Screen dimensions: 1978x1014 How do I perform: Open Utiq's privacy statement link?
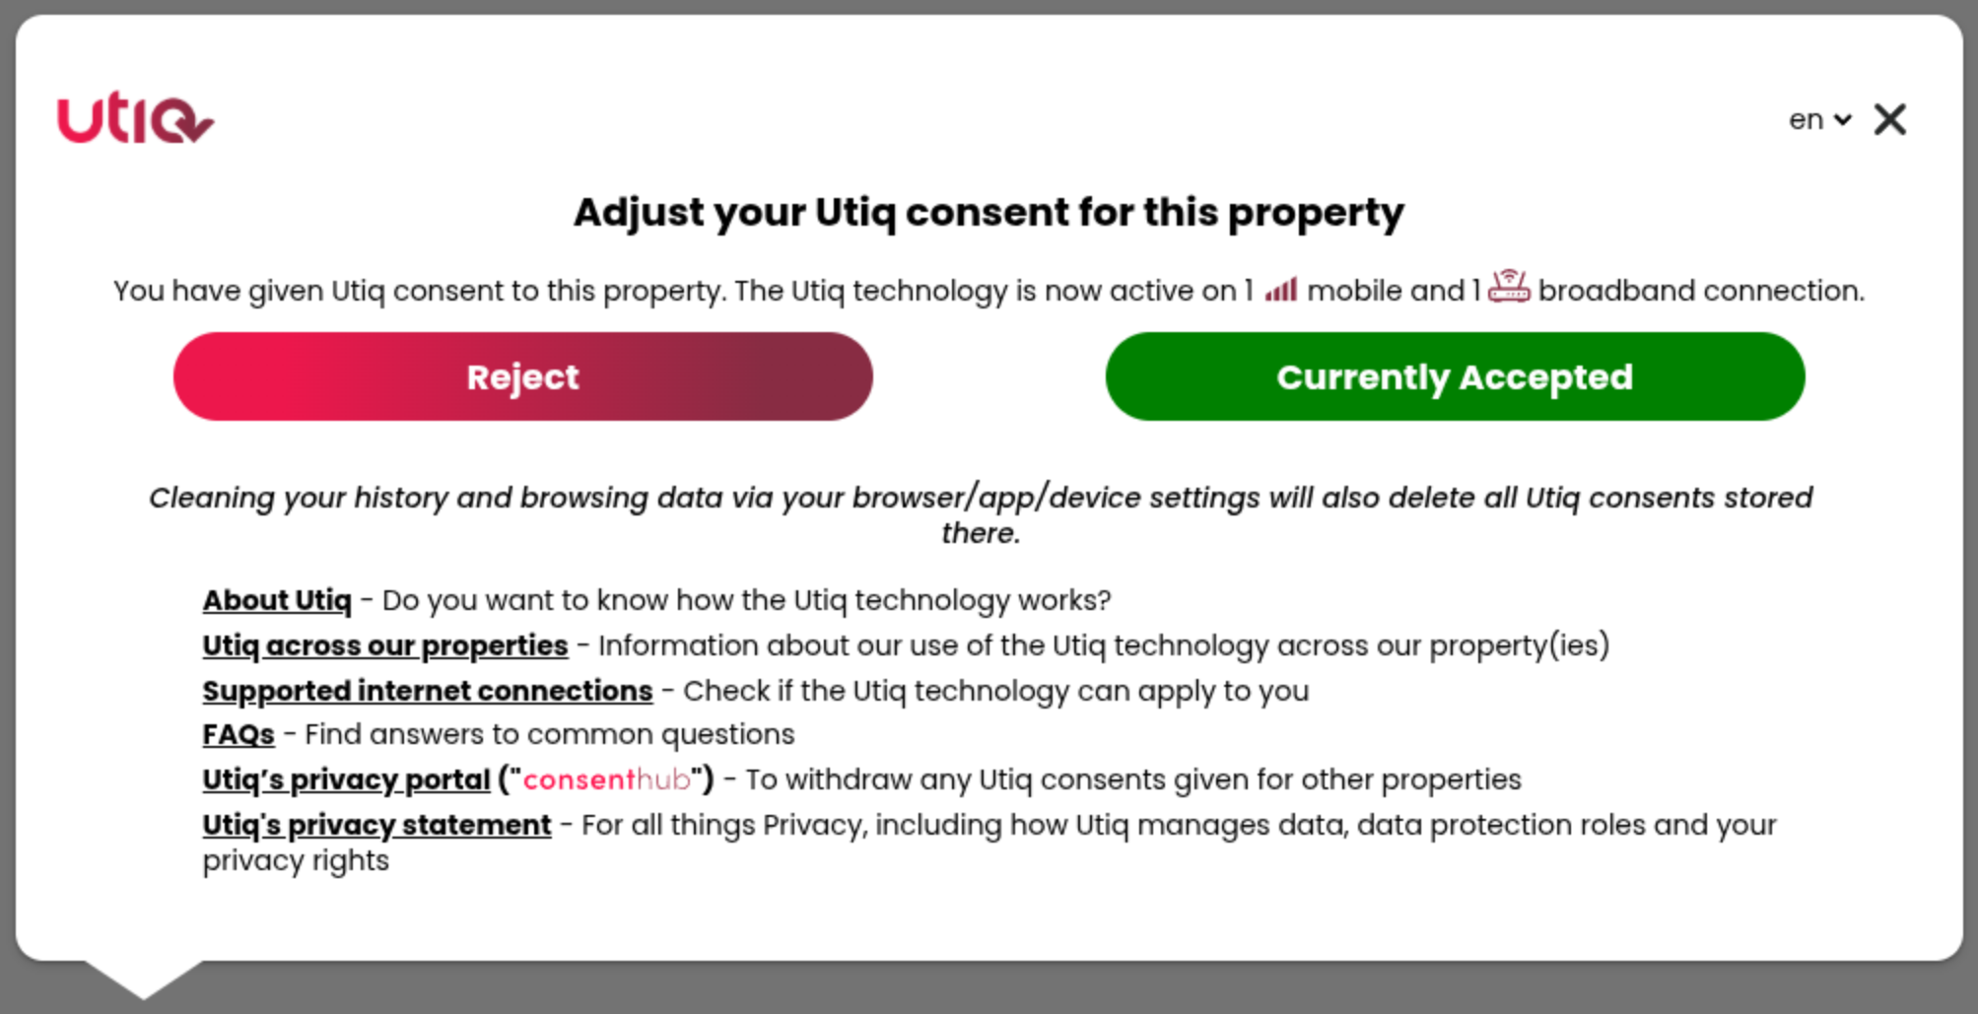pyautogui.click(x=376, y=825)
